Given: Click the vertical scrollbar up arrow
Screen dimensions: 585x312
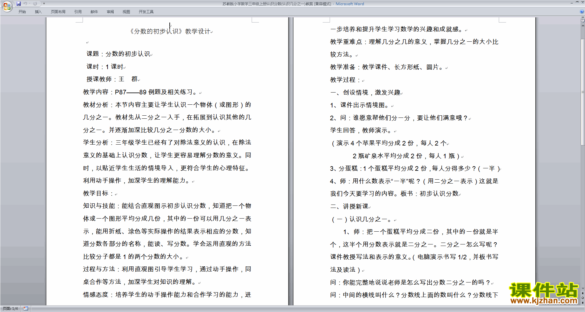Looking at the screenshot, I should 583,26.
